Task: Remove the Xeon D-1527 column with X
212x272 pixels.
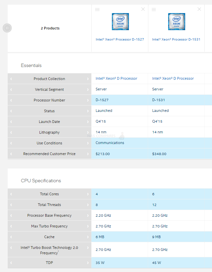Action: point(143,9)
